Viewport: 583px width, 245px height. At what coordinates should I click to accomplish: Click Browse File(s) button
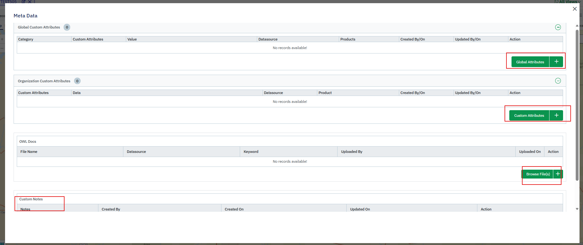tap(538, 174)
